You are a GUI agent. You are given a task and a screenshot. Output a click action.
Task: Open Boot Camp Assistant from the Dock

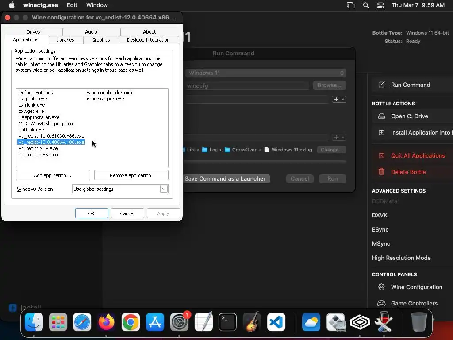coord(335,322)
